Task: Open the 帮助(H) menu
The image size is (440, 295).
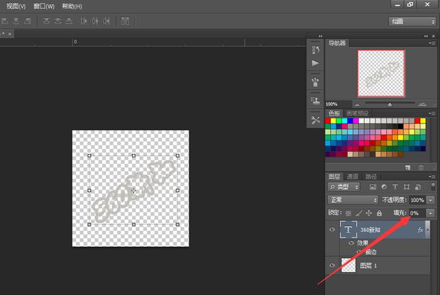Action: tap(72, 6)
